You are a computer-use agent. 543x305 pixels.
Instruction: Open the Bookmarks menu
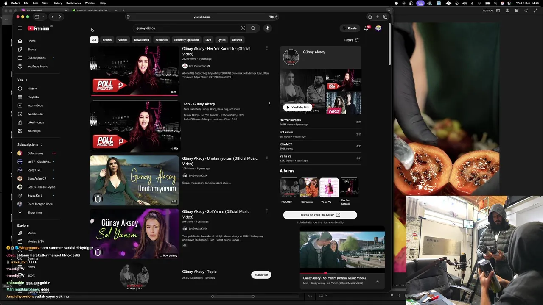[x=73, y=3]
